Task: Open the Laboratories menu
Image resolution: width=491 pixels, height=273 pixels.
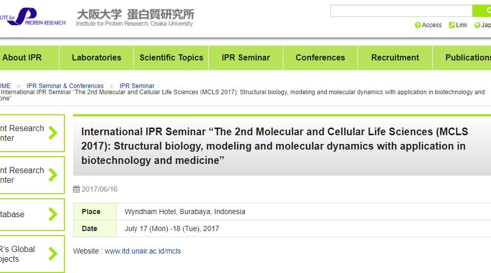Action: pyautogui.click(x=97, y=58)
